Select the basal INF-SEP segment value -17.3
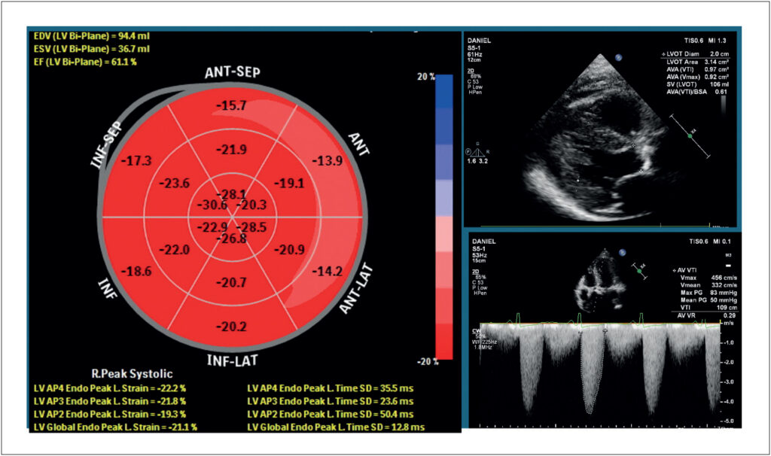This screenshot has height=456, width=771. [136, 161]
